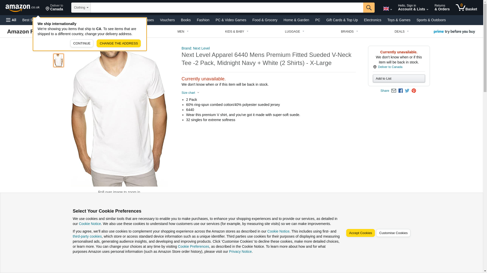Open Brand: Next Level link

[196, 48]
